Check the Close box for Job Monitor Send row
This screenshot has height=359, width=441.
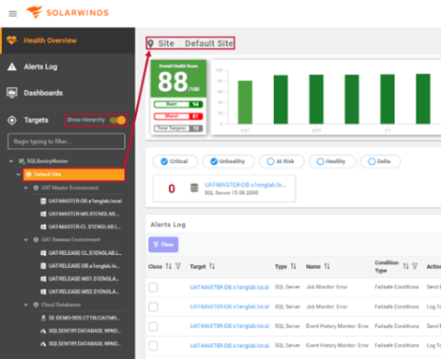[x=153, y=287]
